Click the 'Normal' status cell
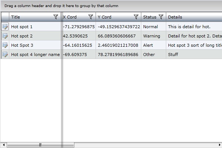 point(154,27)
